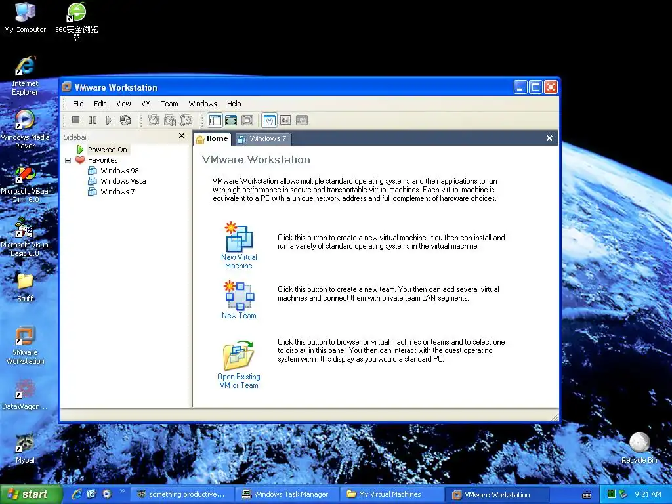Switch to Windows Task Manager taskbar button
This screenshot has width=672, height=504.
coord(287,495)
